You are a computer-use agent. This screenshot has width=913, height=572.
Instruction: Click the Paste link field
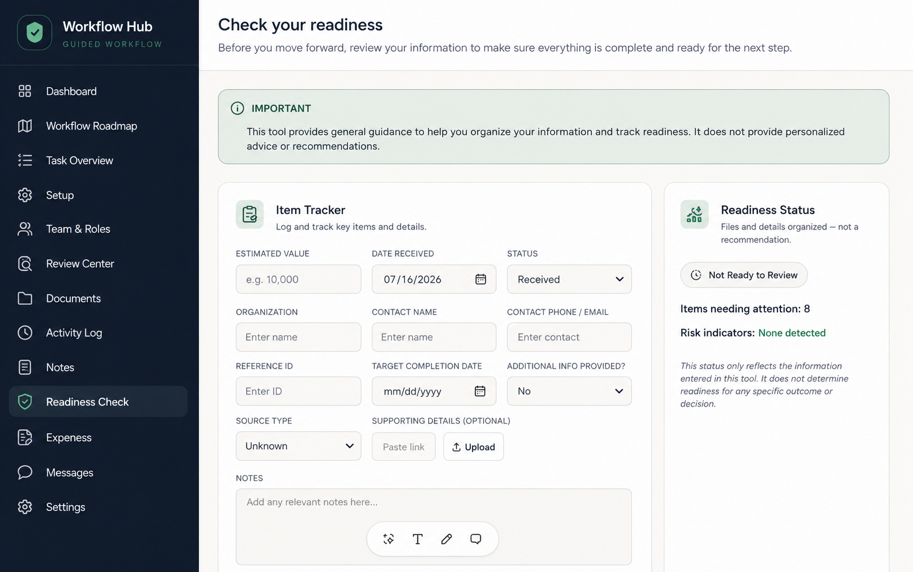403,447
